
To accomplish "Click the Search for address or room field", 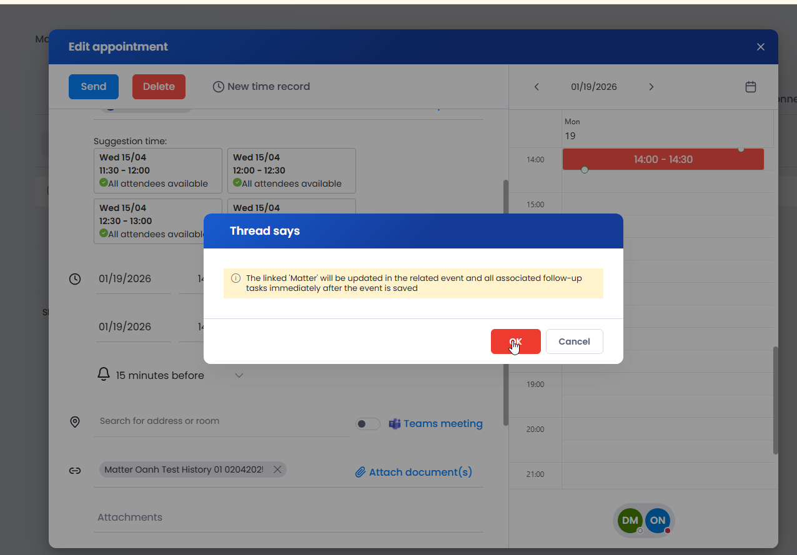I will pos(221,421).
